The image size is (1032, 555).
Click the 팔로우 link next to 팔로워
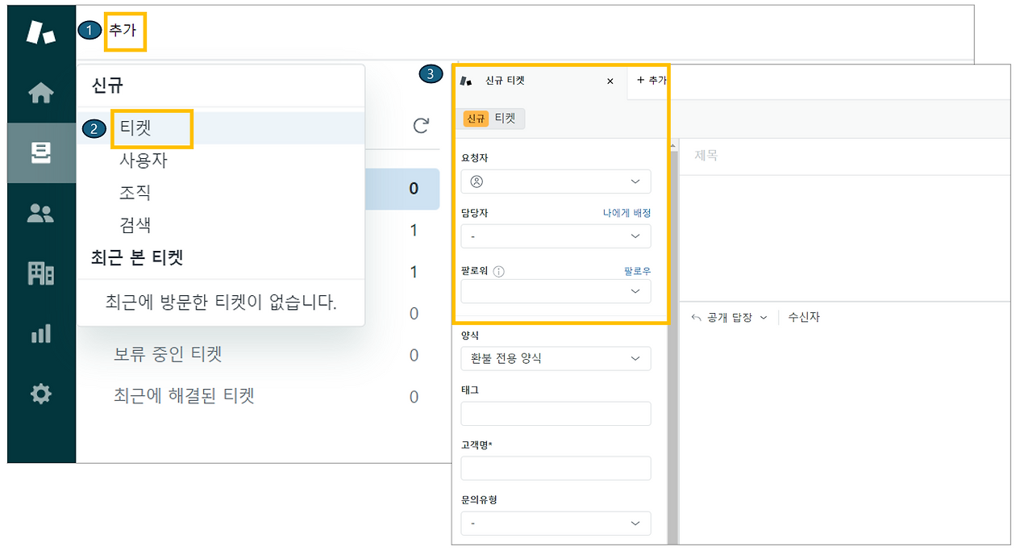click(638, 270)
